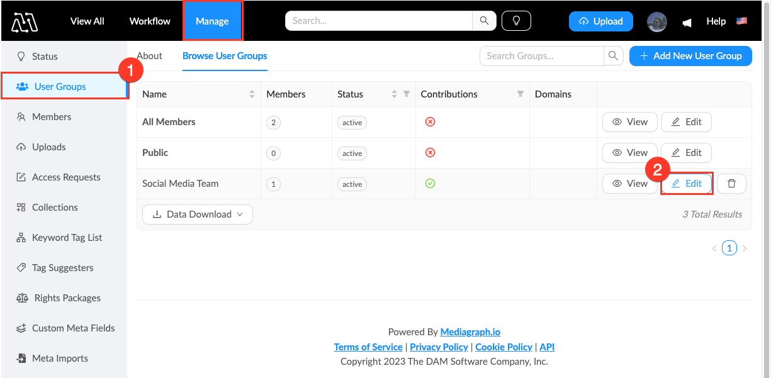
Task: Click the lightbulb icon beside search
Action: coord(516,21)
